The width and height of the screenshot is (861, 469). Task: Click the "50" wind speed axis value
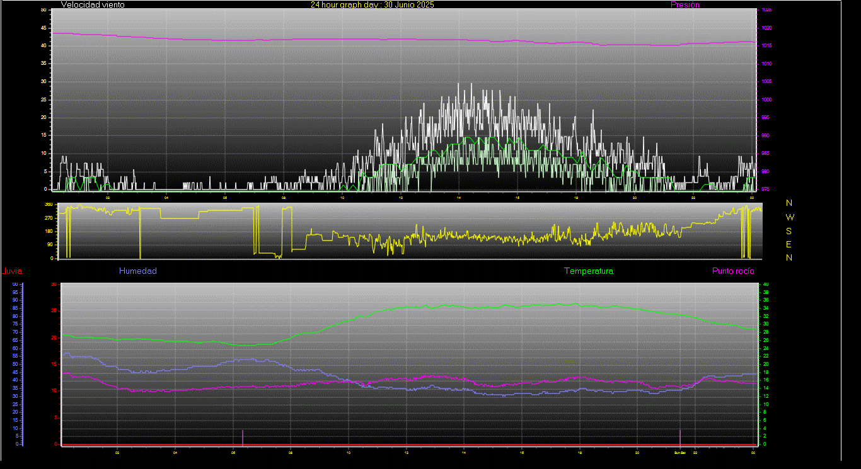pyautogui.click(x=43, y=10)
